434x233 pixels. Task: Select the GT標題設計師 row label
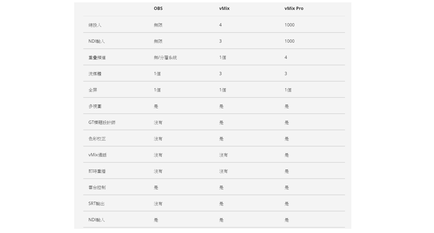point(102,122)
